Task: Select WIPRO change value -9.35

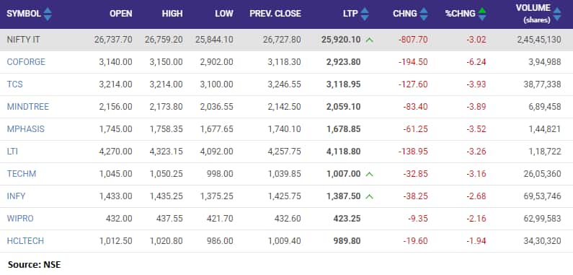Action: [418, 218]
